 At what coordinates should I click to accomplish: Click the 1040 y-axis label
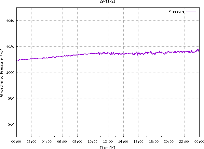(x=10, y=21)
